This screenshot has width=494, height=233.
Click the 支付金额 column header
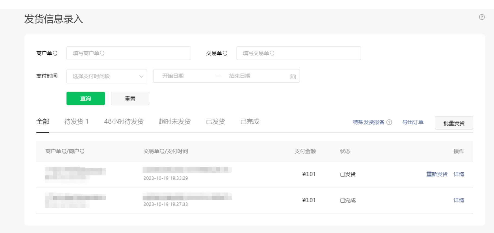point(305,151)
